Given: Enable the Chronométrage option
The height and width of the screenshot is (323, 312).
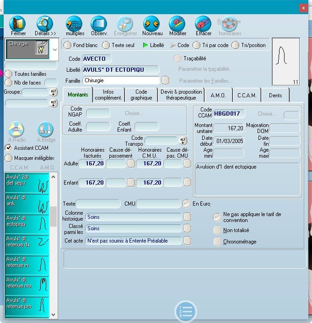Looking at the screenshot, I should click(217, 242).
